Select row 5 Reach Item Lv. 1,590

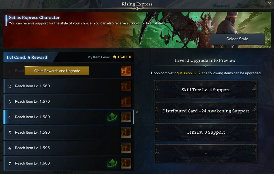pyautogui.click(x=68, y=133)
